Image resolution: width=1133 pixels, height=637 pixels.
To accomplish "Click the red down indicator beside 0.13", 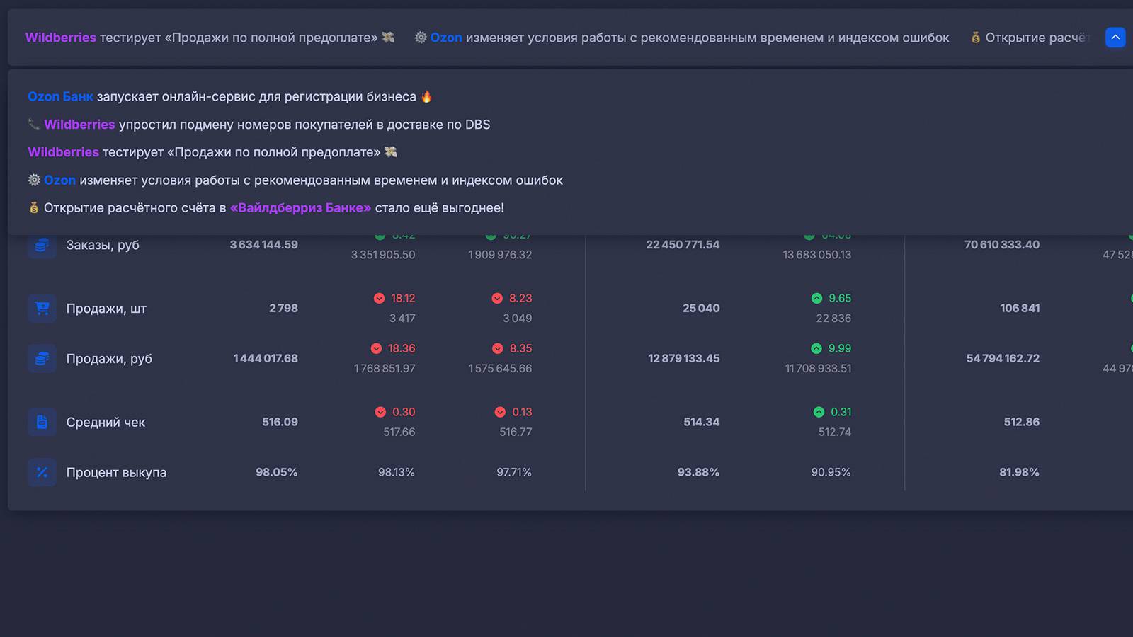I will click(x=501, y=413).
